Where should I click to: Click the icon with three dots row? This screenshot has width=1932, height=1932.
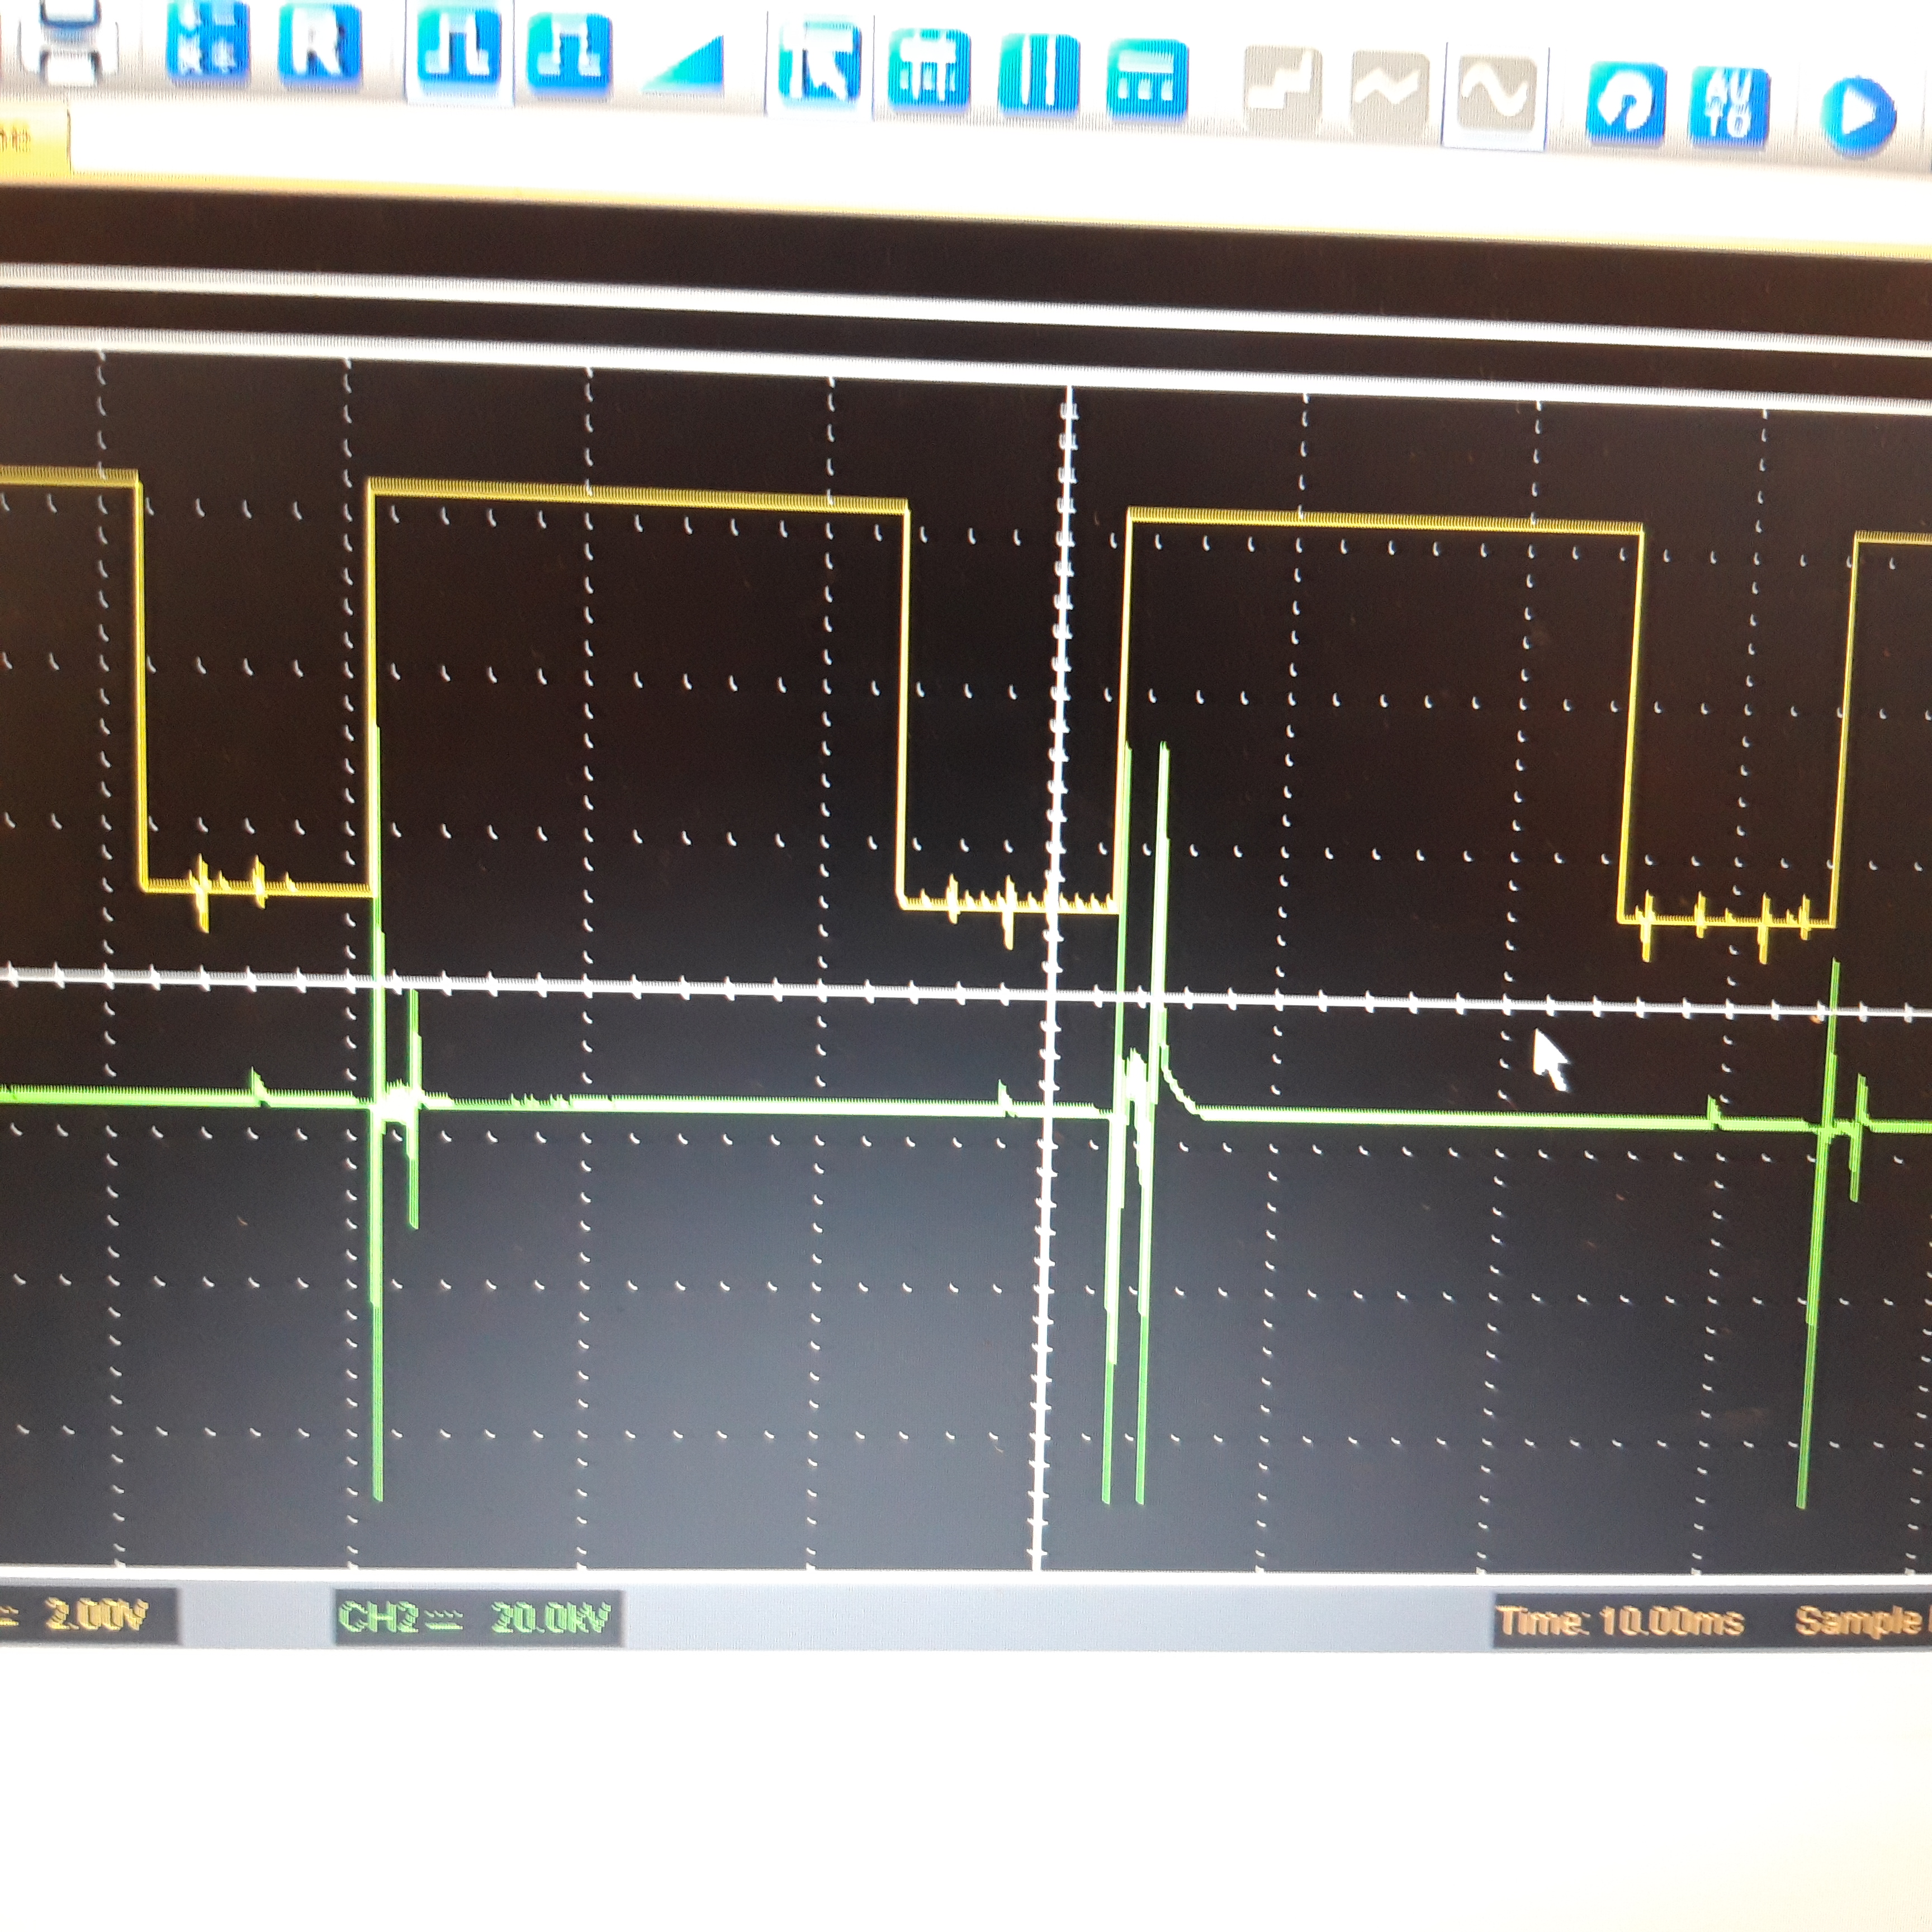[x=1147, y=80]
